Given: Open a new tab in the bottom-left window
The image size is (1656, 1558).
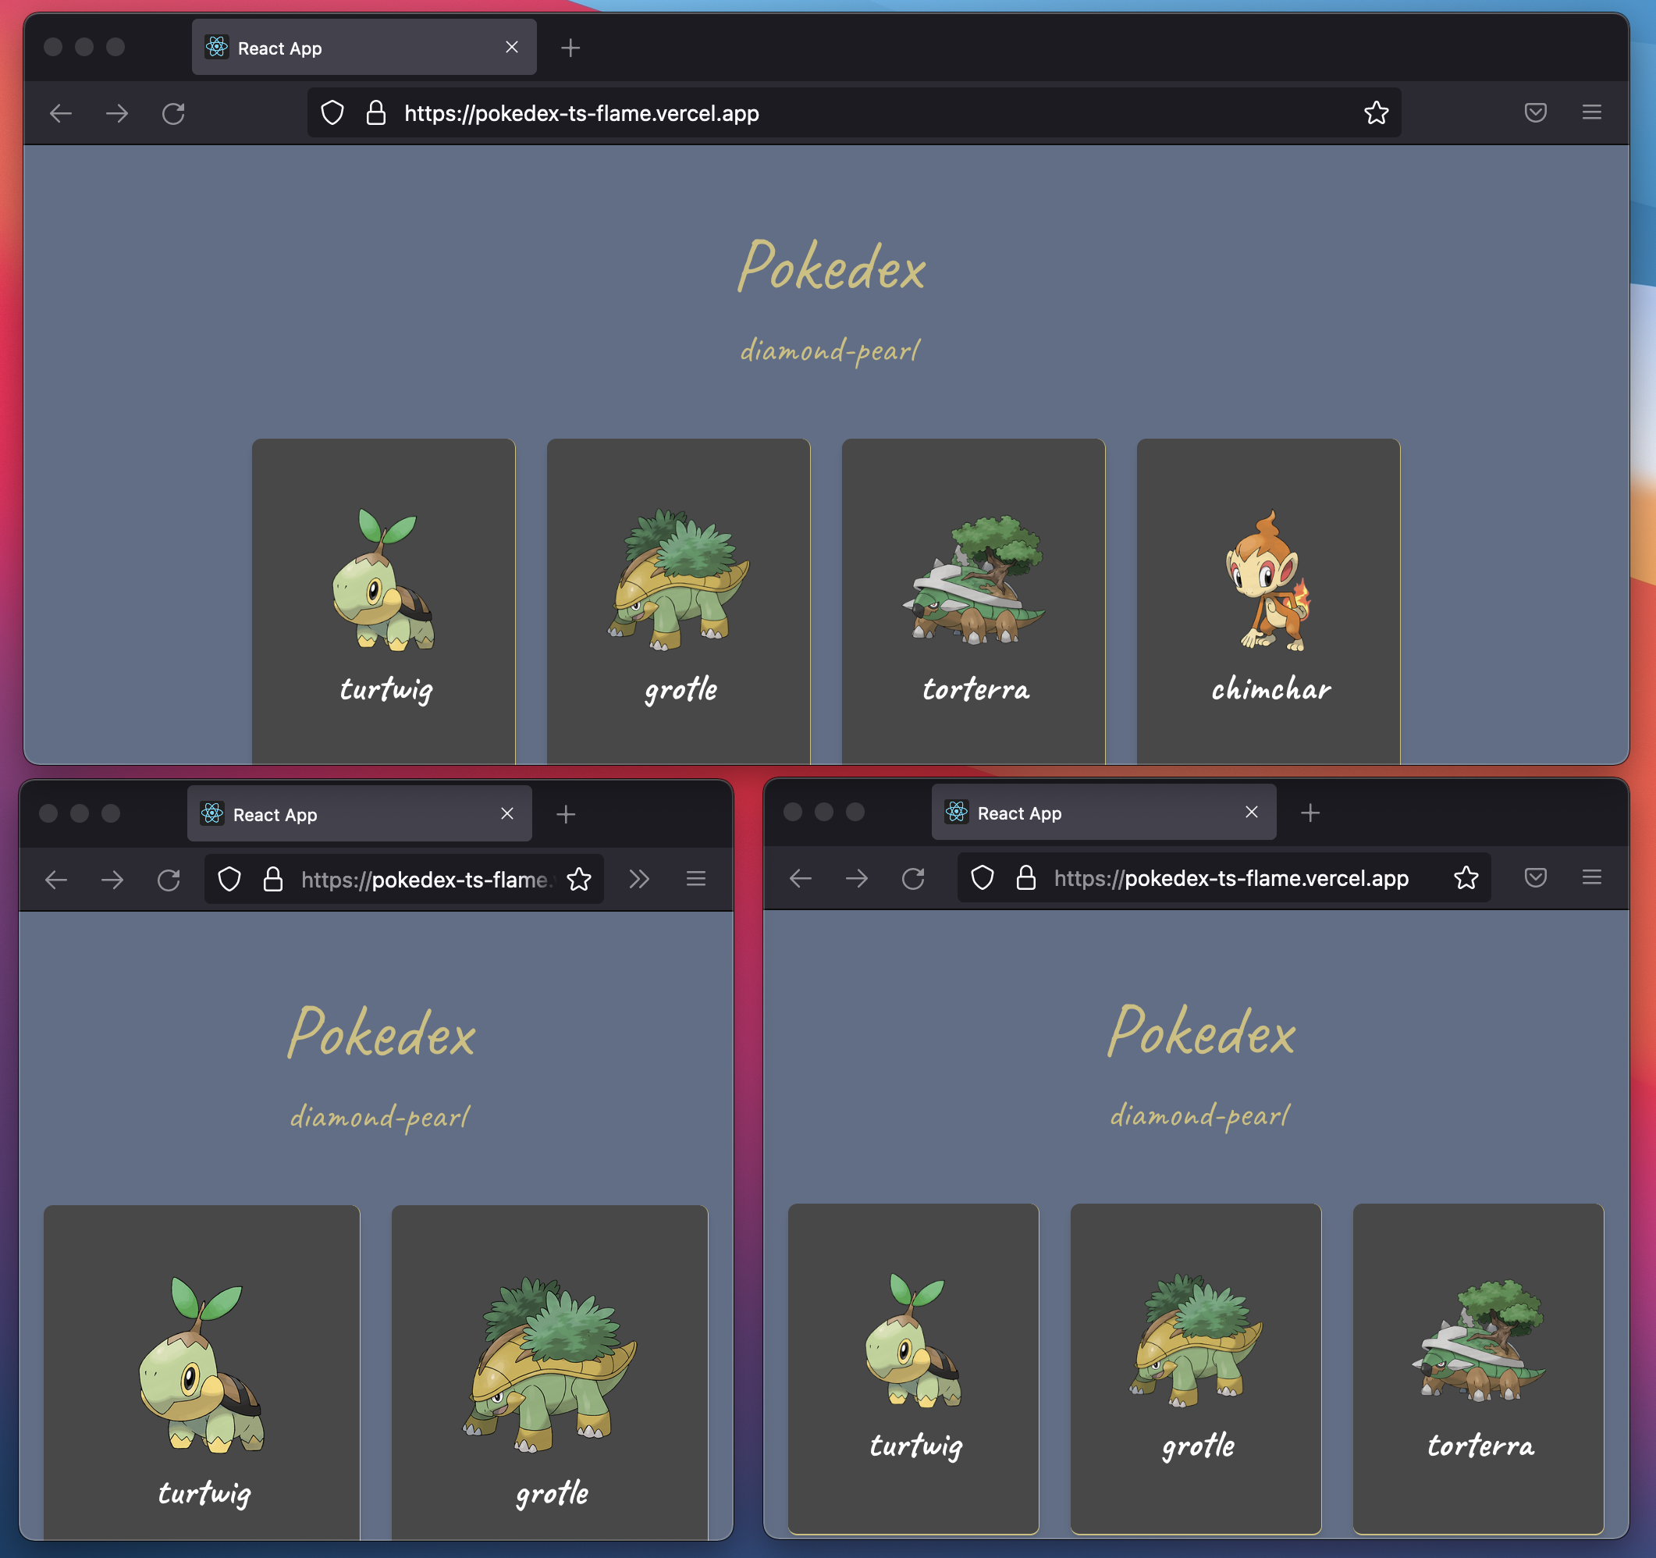Looking at the screenshot, I should (566, 814).
